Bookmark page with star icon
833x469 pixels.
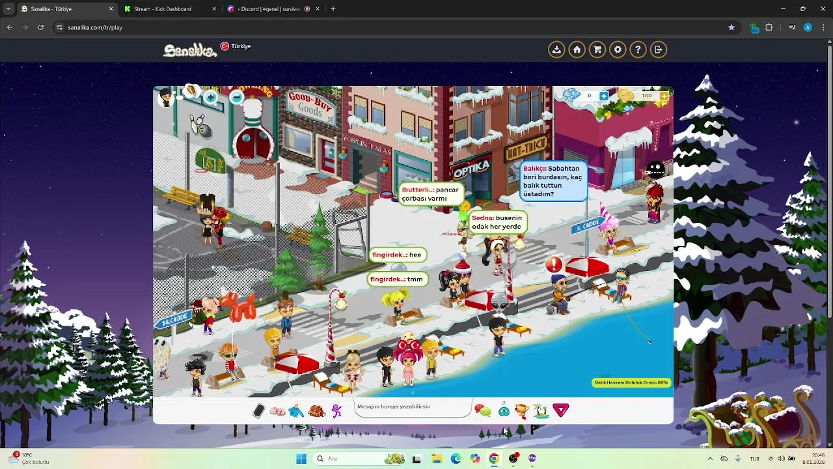(731, 27)
